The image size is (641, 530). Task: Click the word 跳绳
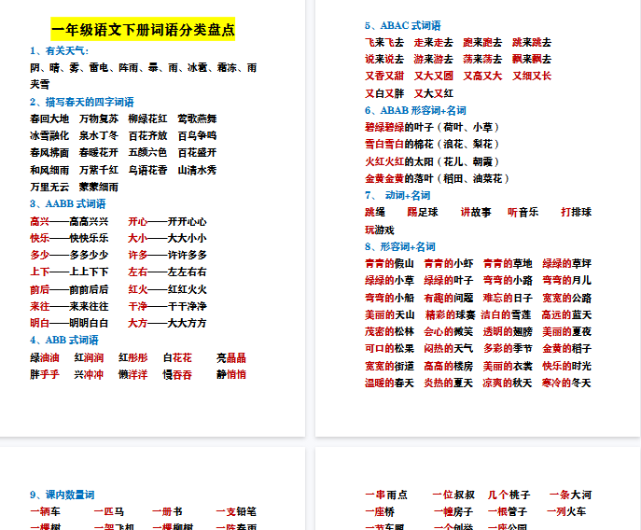pos(374,212)
